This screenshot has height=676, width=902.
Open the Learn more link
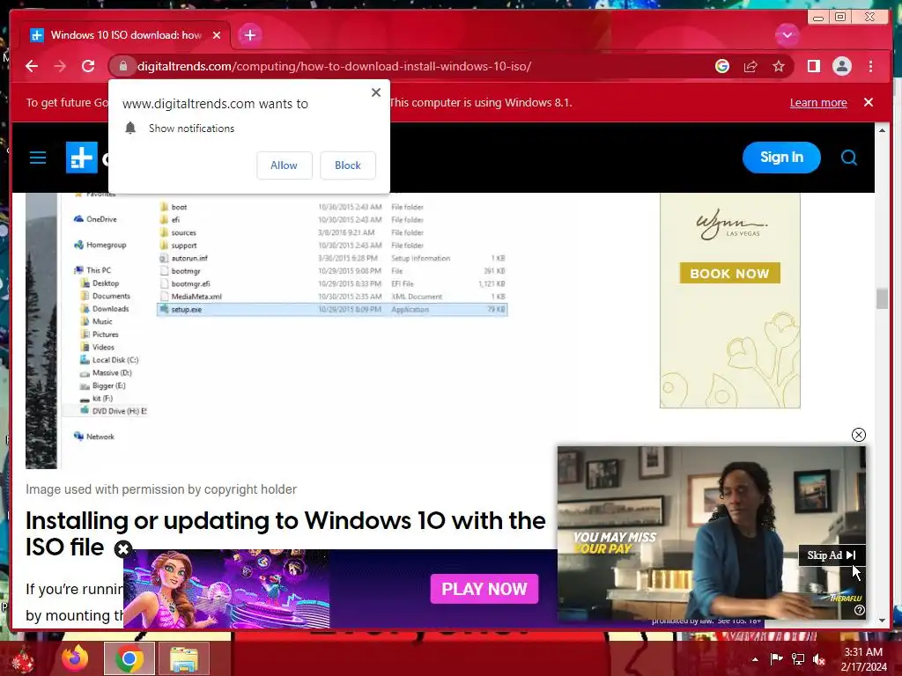(818, 102)
